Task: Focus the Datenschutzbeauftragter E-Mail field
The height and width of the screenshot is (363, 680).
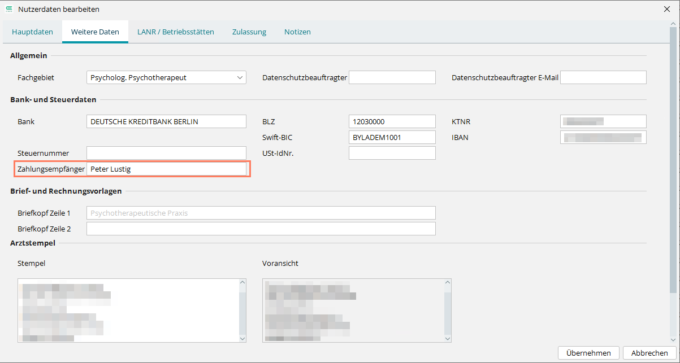Action: coord(603,77)
